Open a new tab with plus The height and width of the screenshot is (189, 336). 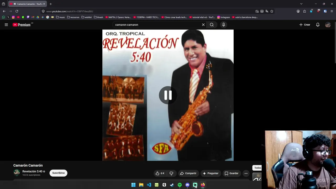tap(51, 4)
